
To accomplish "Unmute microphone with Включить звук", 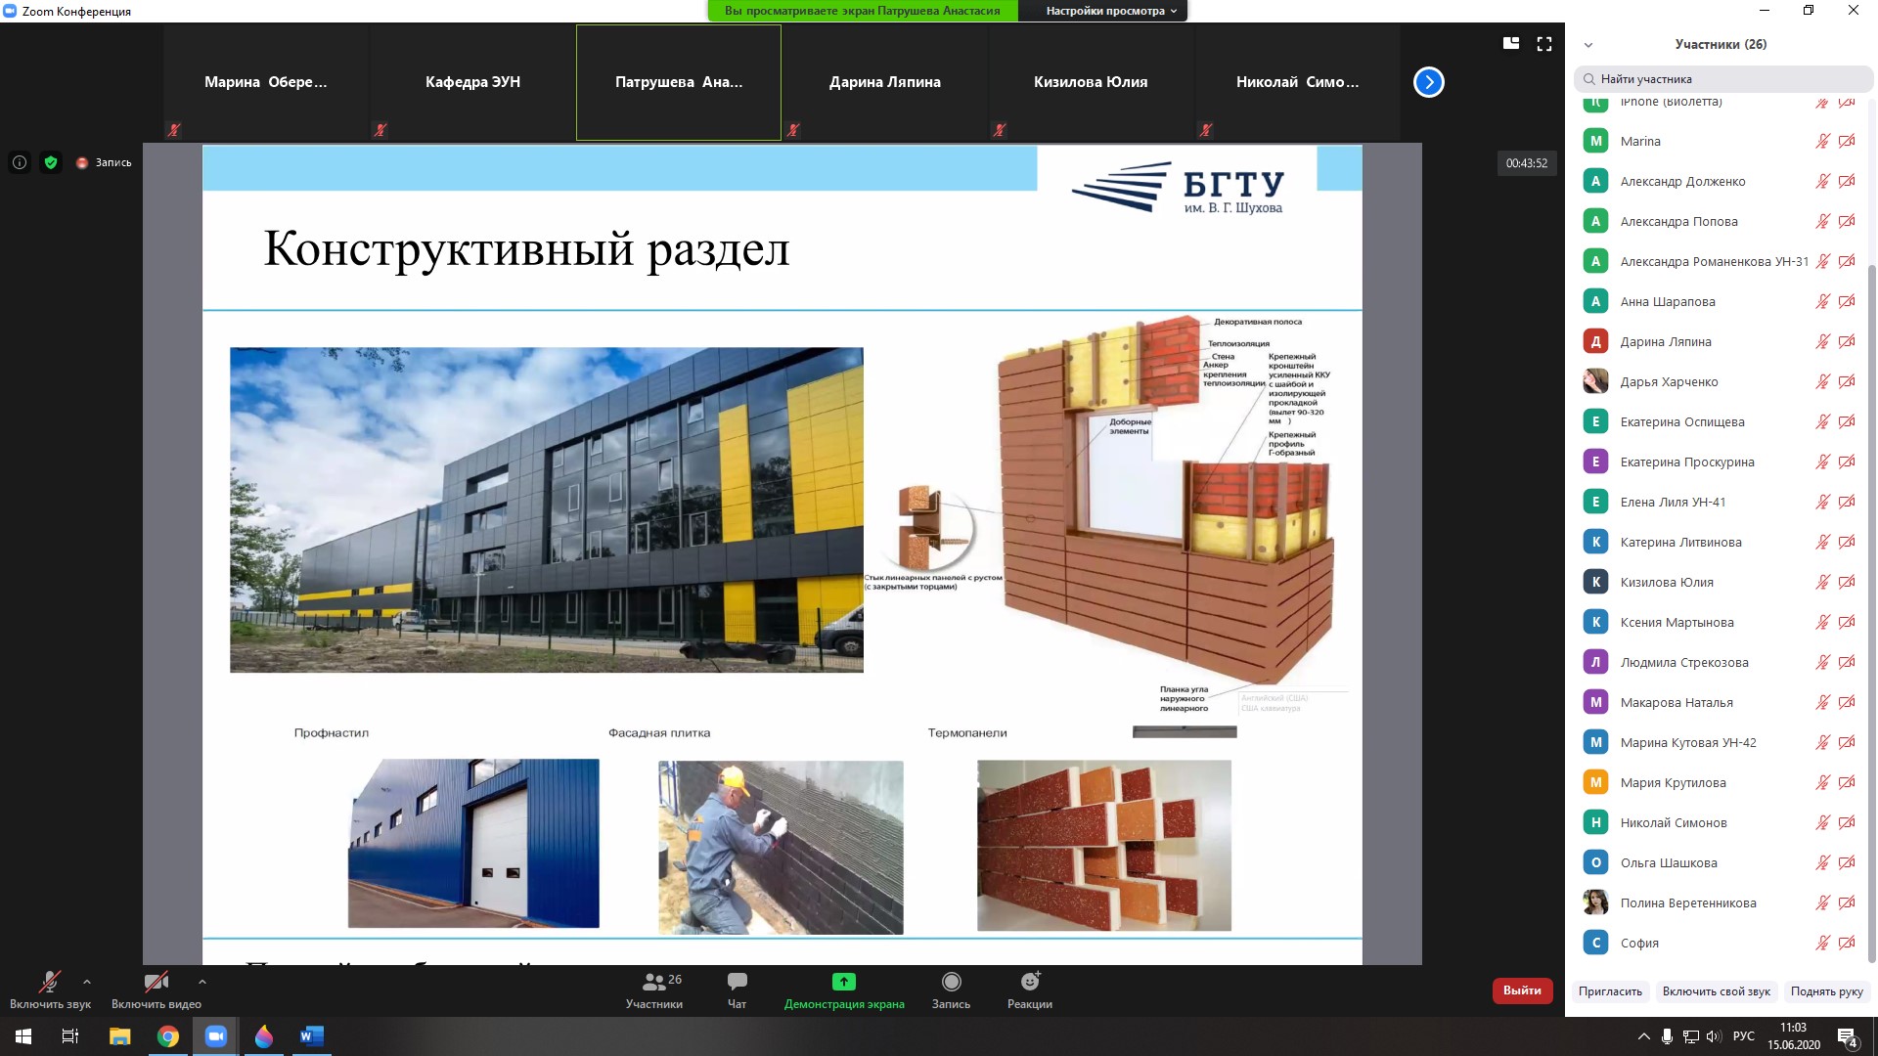I will click(x=50, y=990).
